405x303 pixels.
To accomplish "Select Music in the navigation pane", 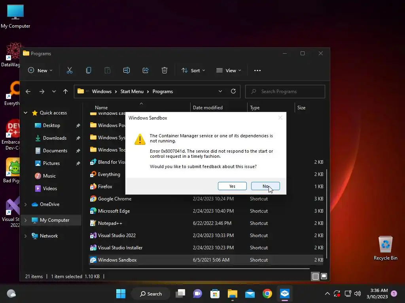I will [x=49, y=176].
